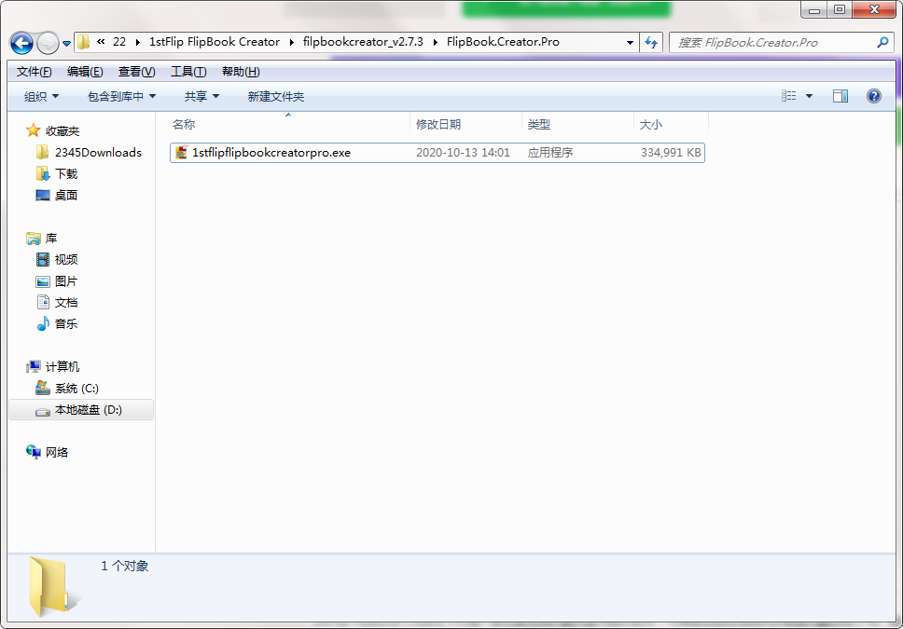Open the 2345Downloads folder in favorites
Screen dimensions: 903x629
[x=89, y=151]
